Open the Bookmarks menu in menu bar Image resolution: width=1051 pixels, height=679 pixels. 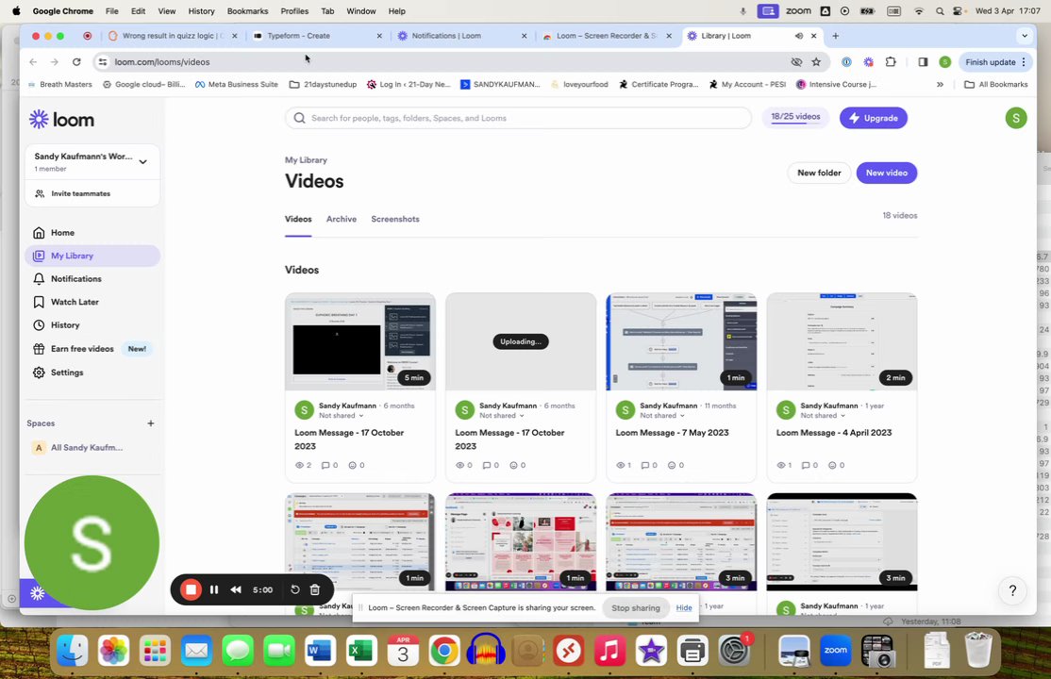point(247,10)
